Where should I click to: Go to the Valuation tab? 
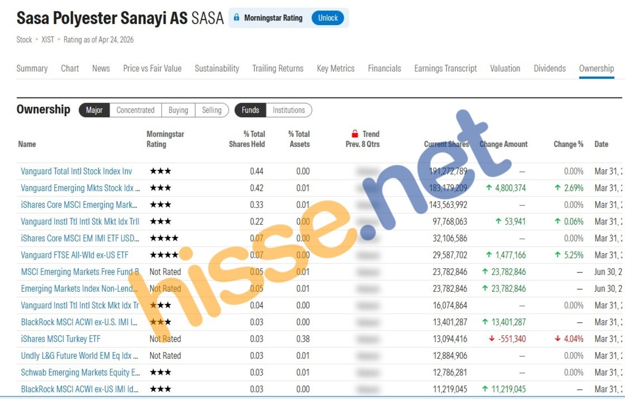pos(505,68)
